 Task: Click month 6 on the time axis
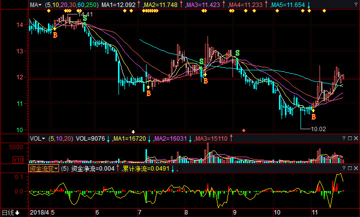coord(97,213)
